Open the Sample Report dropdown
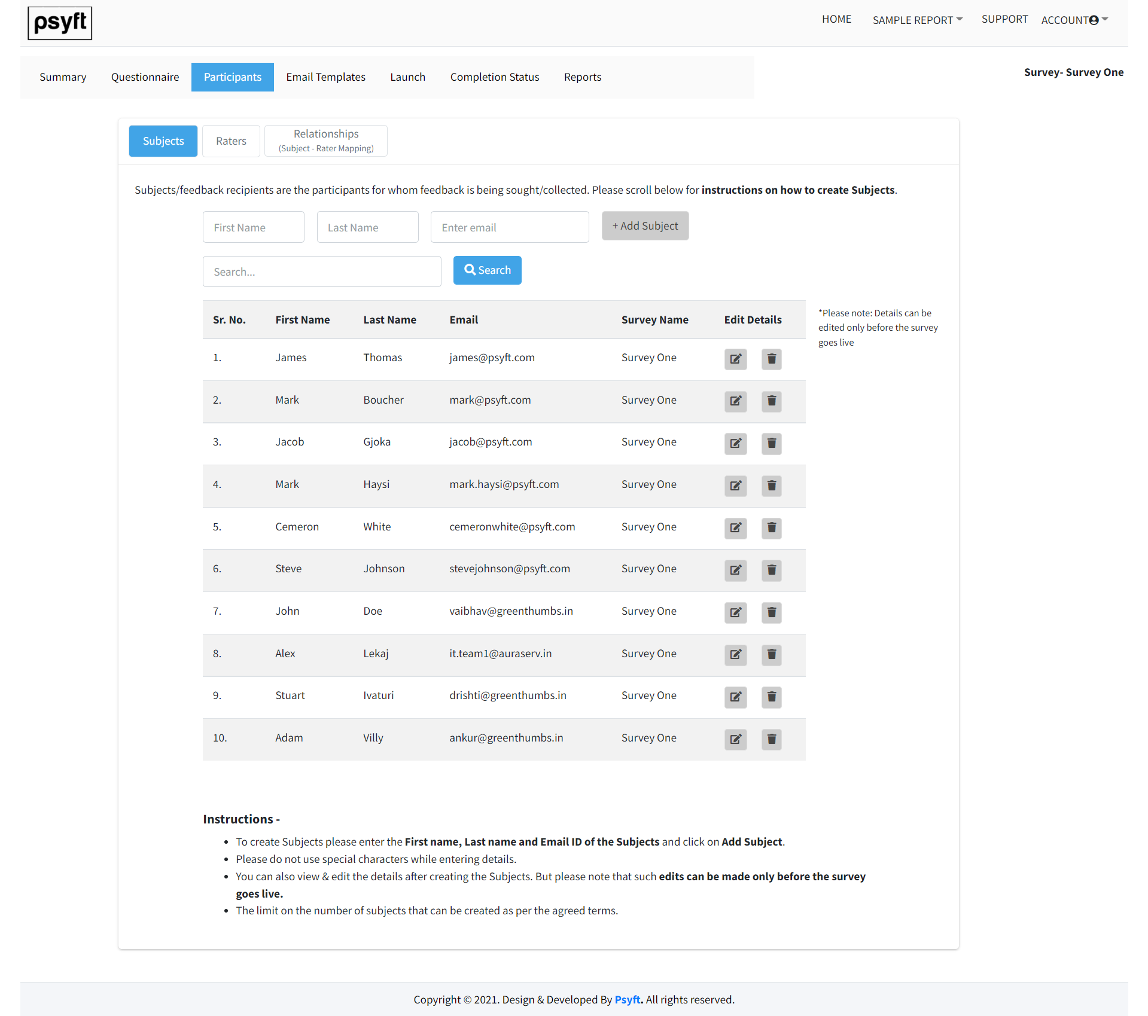The width and height of the screenshot is (1148, 1016). (x=917, y=20)
